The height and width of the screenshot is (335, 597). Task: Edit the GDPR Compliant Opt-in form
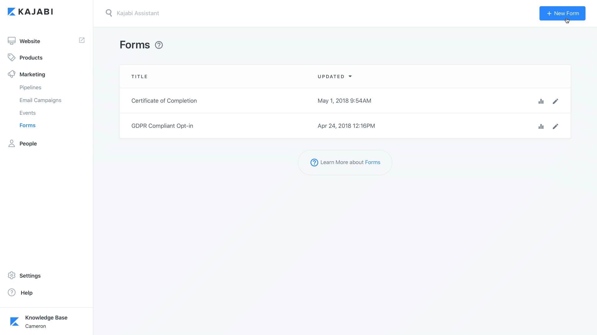click(x=555, y=127)
